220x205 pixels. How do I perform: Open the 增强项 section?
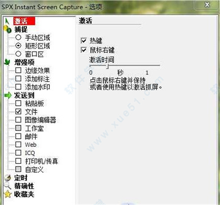(x=24, y=62)
